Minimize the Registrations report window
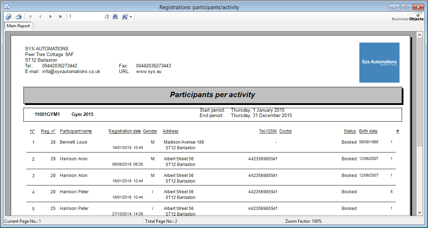Viewport: 428px width, 228px height. coord(394,7)
